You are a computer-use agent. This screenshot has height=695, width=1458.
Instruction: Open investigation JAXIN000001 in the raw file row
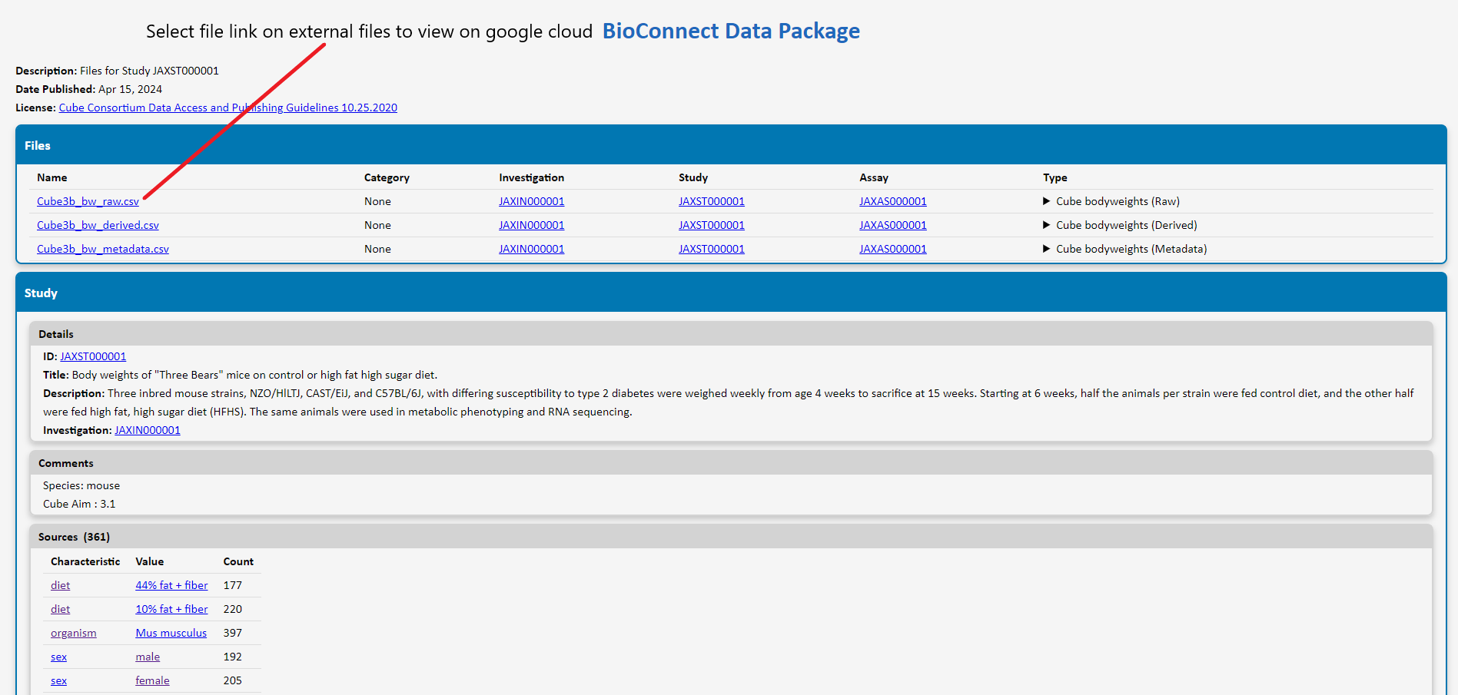[x=531, y=201]
